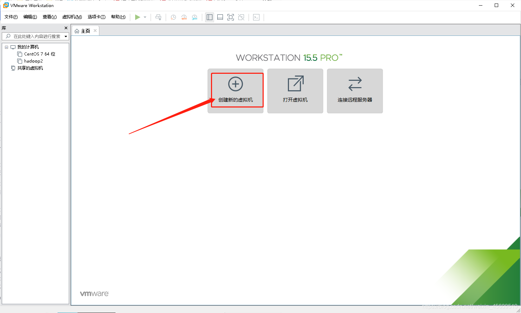Open the 虚拟机(M) menu

click(x=72, y=17)
